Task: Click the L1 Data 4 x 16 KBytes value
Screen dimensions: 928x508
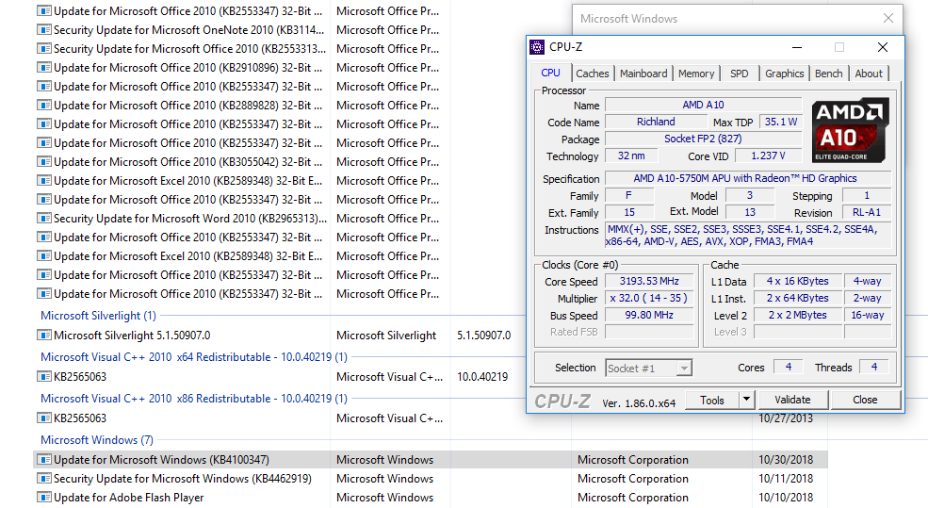Action: point(797,281)
